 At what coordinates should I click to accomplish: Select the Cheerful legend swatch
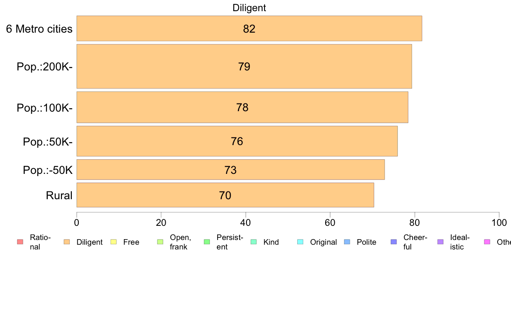(394, 242)
